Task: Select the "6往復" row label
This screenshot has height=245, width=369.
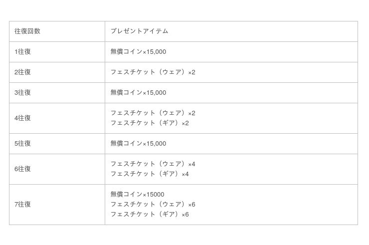Action: pyautogui.click(x=23, y=169)
